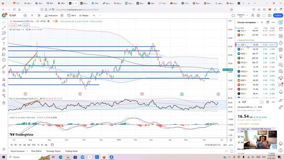Toggle auto scale on price axis

click(231, 145)
